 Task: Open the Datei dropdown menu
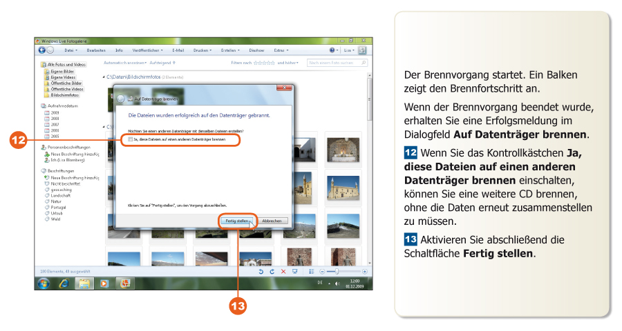(x=70, y=50)
